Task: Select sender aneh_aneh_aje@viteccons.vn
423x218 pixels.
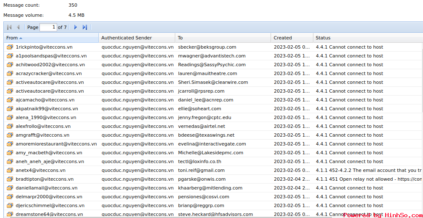Action: 50,161
